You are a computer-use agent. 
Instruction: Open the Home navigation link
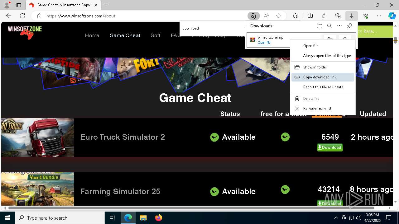(92, 35)
